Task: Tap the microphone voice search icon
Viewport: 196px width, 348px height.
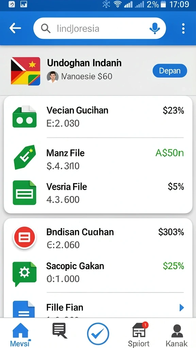Action: coord(155,28)
